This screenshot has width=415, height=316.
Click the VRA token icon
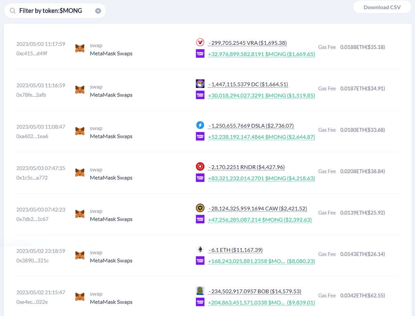[x=200, y=42]
